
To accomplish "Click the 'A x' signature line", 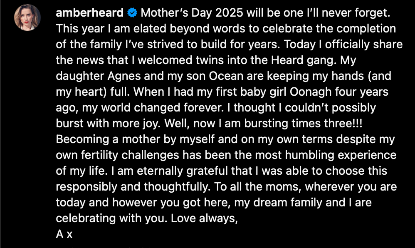I will [64, 234].
